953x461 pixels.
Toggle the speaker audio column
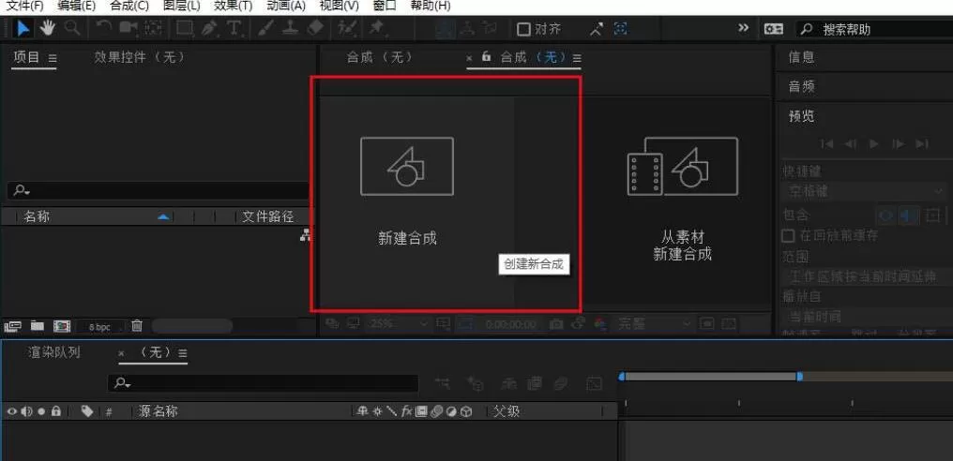pos(26,411)
